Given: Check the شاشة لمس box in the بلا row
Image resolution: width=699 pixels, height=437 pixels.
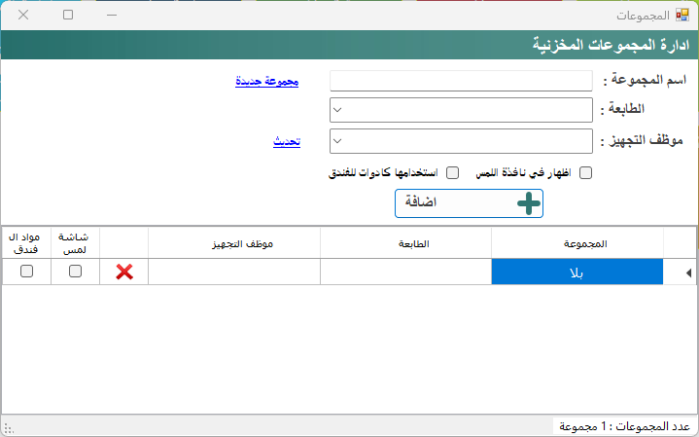Looking at the screenshot, I should tap(75, 271).
